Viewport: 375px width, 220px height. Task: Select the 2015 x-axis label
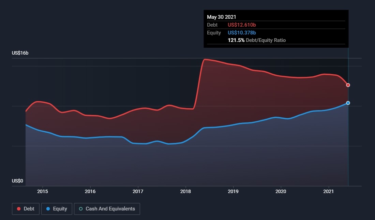coord(43,191)
